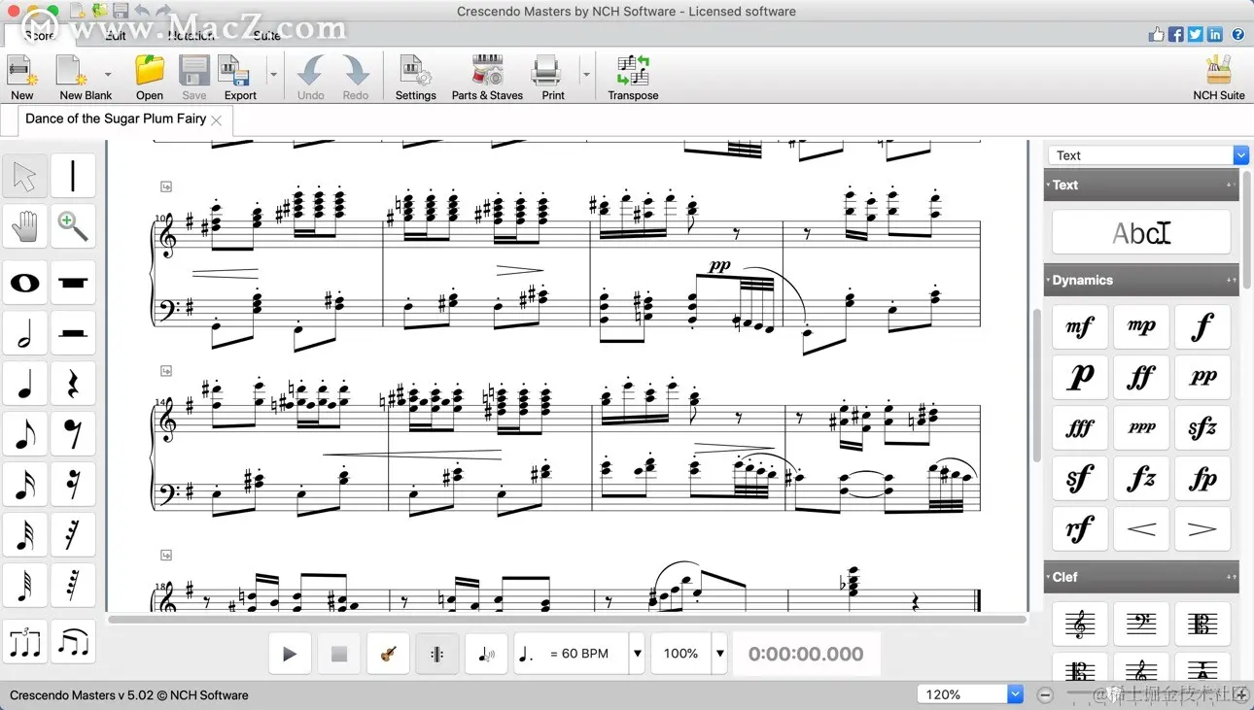
Task: Open Settings from the toolbar
Action: (x=416, y=78)
